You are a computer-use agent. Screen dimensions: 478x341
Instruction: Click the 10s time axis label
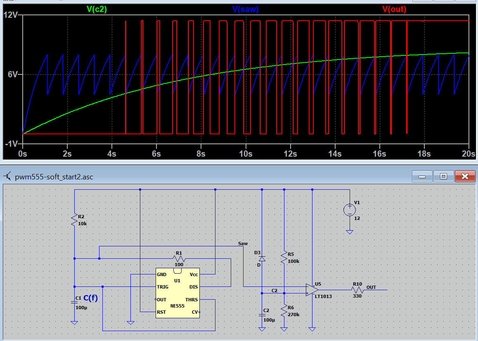pyautogui.click(x=246, y=154)
